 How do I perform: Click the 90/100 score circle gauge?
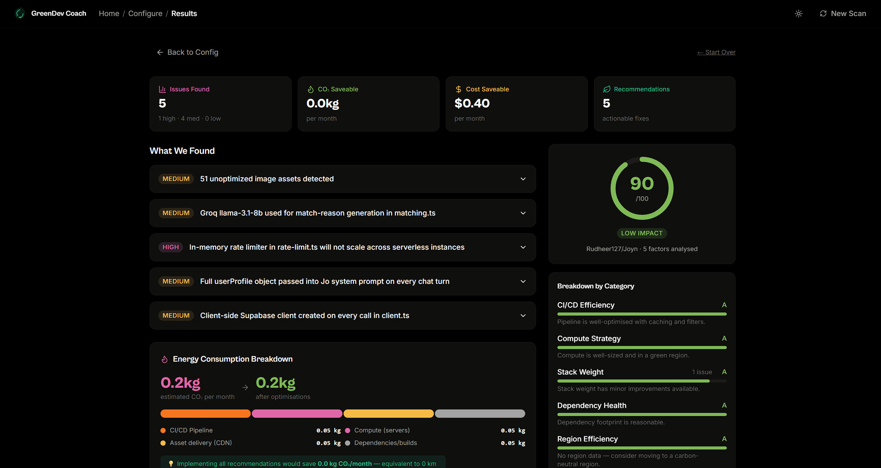point(642,188)
